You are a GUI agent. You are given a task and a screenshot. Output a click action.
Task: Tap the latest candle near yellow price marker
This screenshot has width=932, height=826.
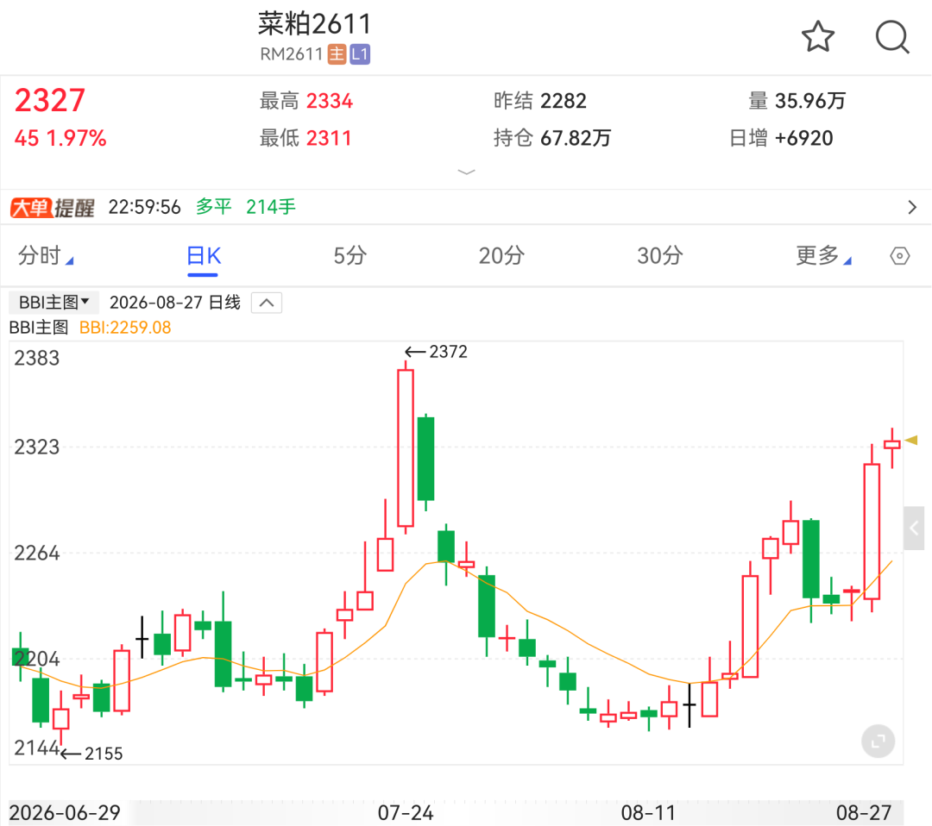tap(892, 445)
